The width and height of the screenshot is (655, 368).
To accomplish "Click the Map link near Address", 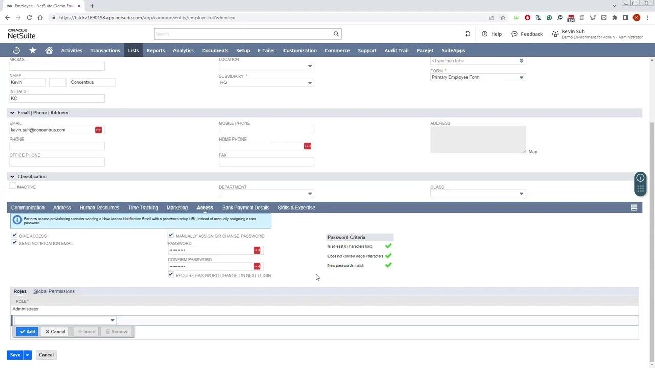I will pyautogui.click(x=533, y=152).
